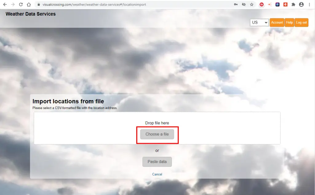Click the dark blue S extension icon
The image size is (315, 195).
(277, 5)
